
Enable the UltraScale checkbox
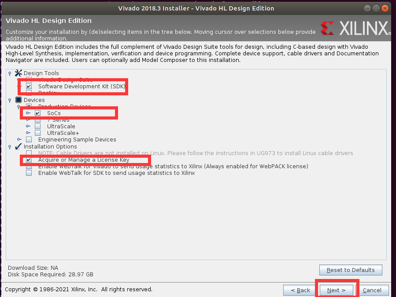37,126
